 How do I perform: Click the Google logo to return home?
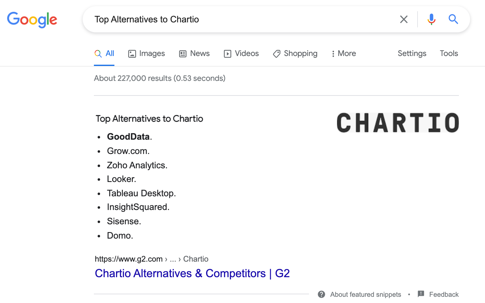click(32, 20)
